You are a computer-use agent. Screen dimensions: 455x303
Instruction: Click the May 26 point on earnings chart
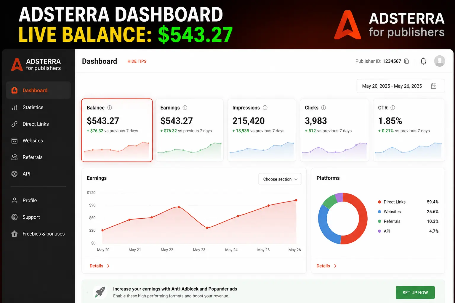pyautogui.click(x=296, y=200)
